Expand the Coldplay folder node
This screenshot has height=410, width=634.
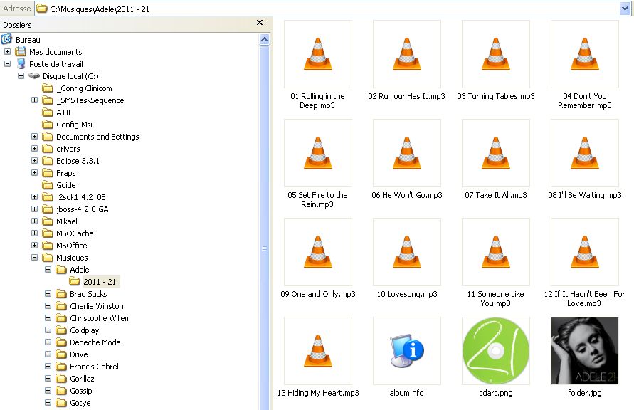pos(48,330)
